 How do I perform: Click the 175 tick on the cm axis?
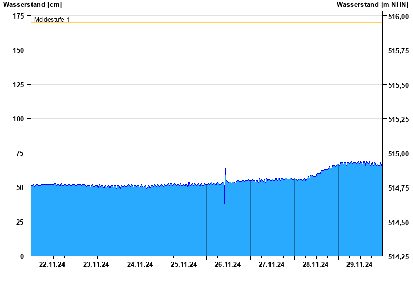click(18, 17)
